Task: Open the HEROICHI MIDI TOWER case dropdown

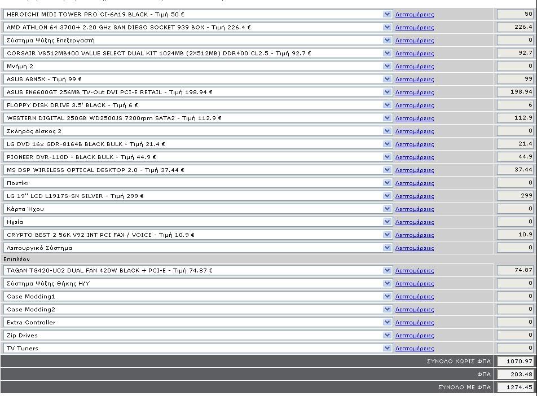Action: (x=197, y=15)
